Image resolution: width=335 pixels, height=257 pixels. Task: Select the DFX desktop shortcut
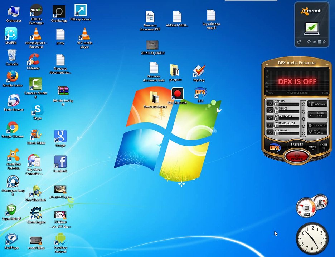click(200, 95)
